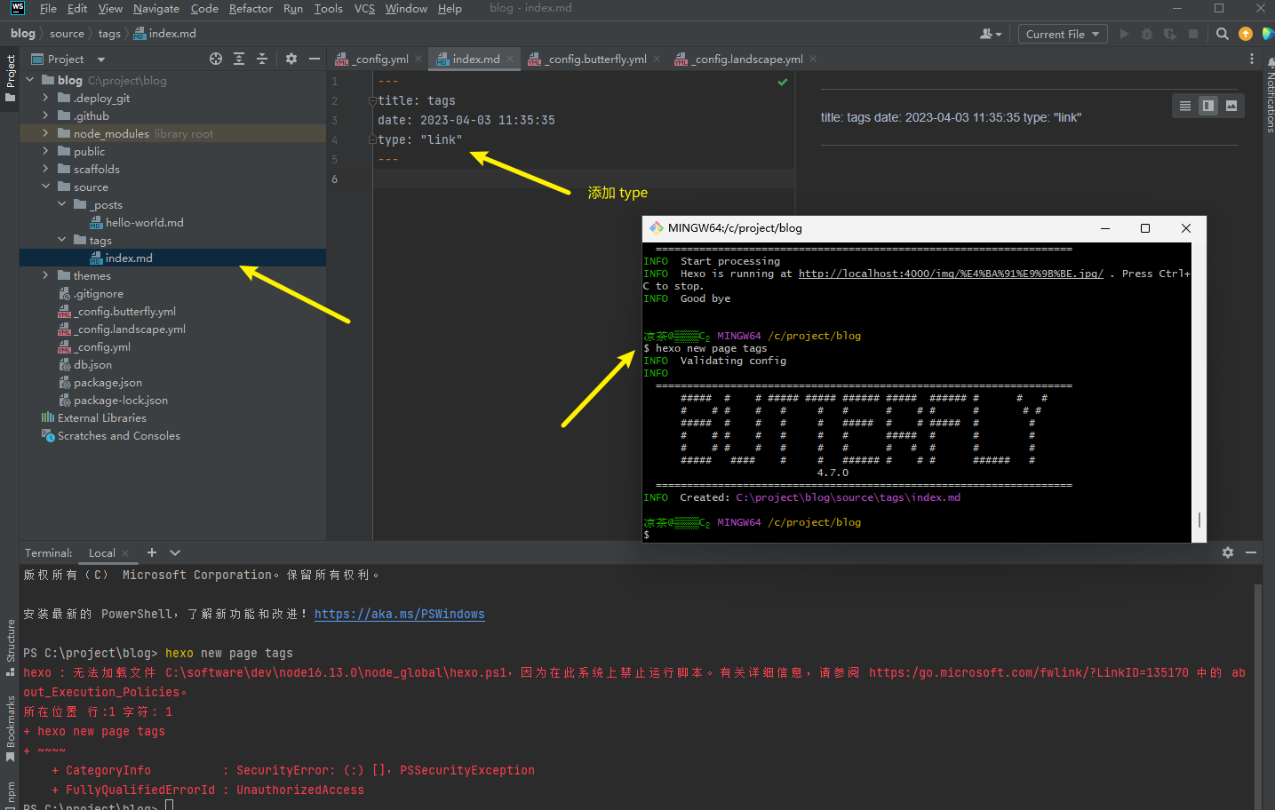Screen dimensions: 1275x810
Task: Click the source breadcrumb in navigation bar
Action: coord(67,34)
